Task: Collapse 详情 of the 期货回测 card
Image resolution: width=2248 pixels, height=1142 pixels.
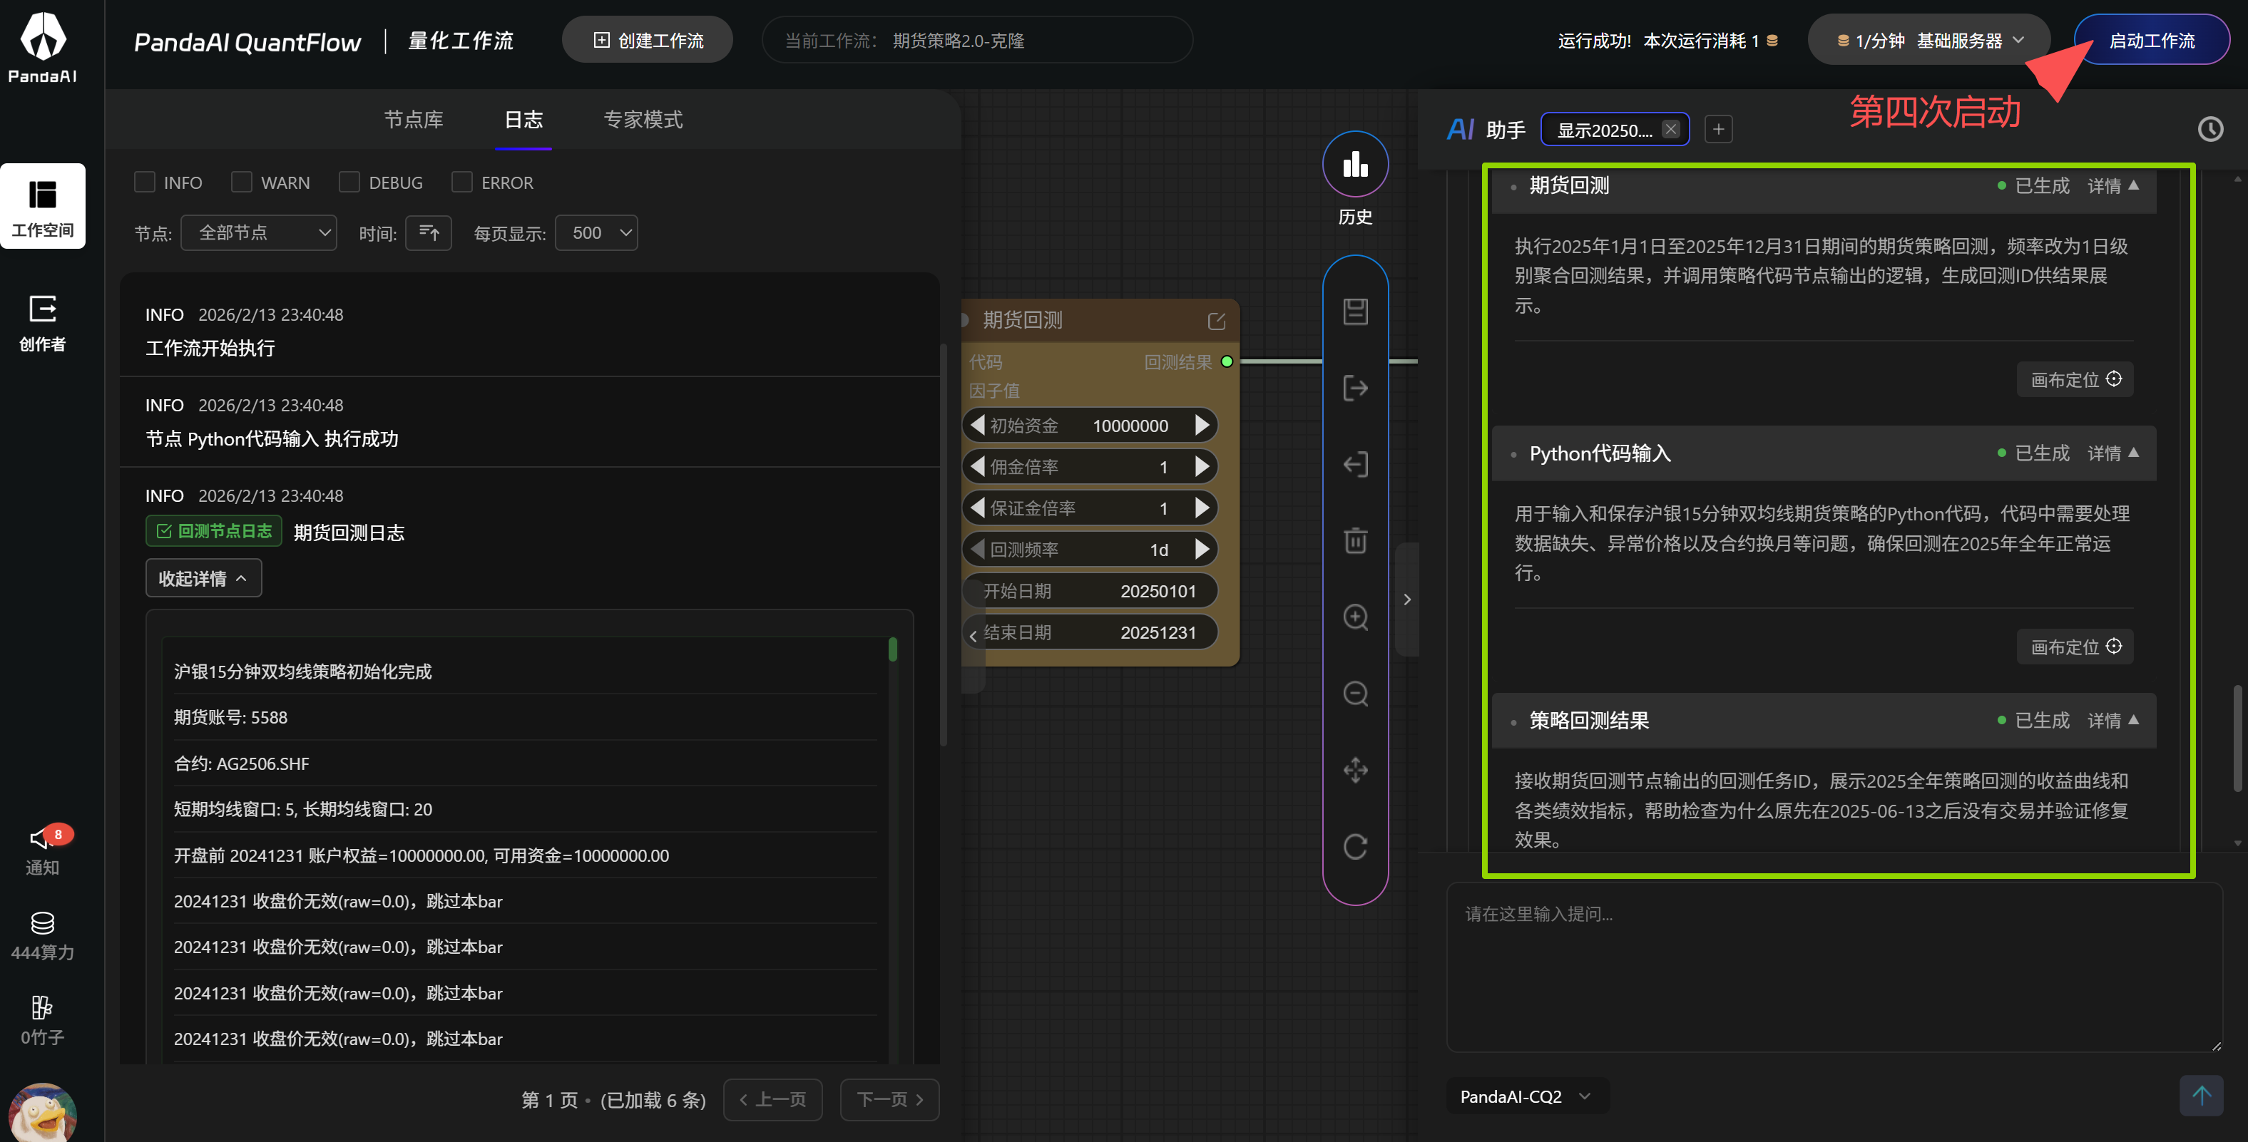Action: coord(2112,186)
